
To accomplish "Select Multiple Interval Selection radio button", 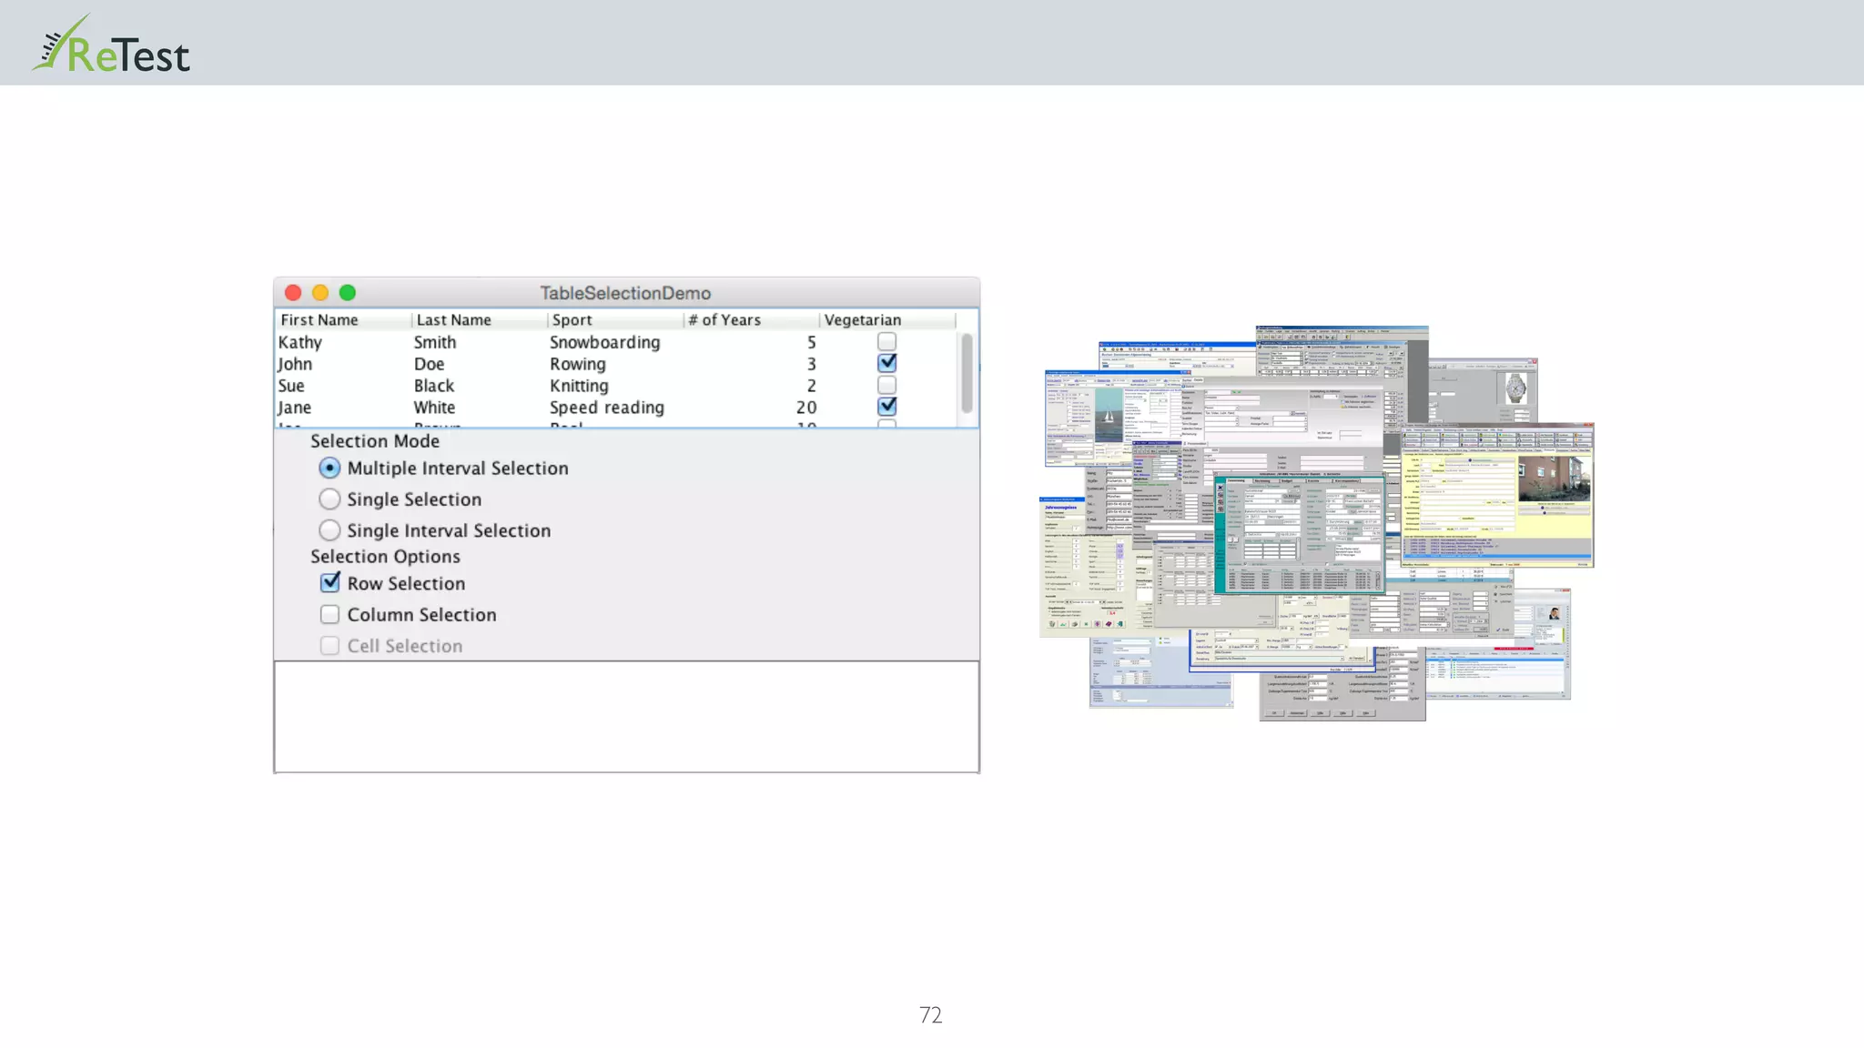I will [x=329, y=468].
